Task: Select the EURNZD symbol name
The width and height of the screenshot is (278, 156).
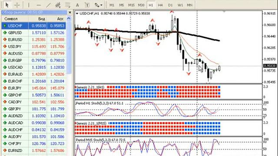Action: click(x=15, y=150)
